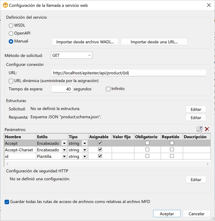Open Tipo dropdown for Accept row

click(85, 143)
